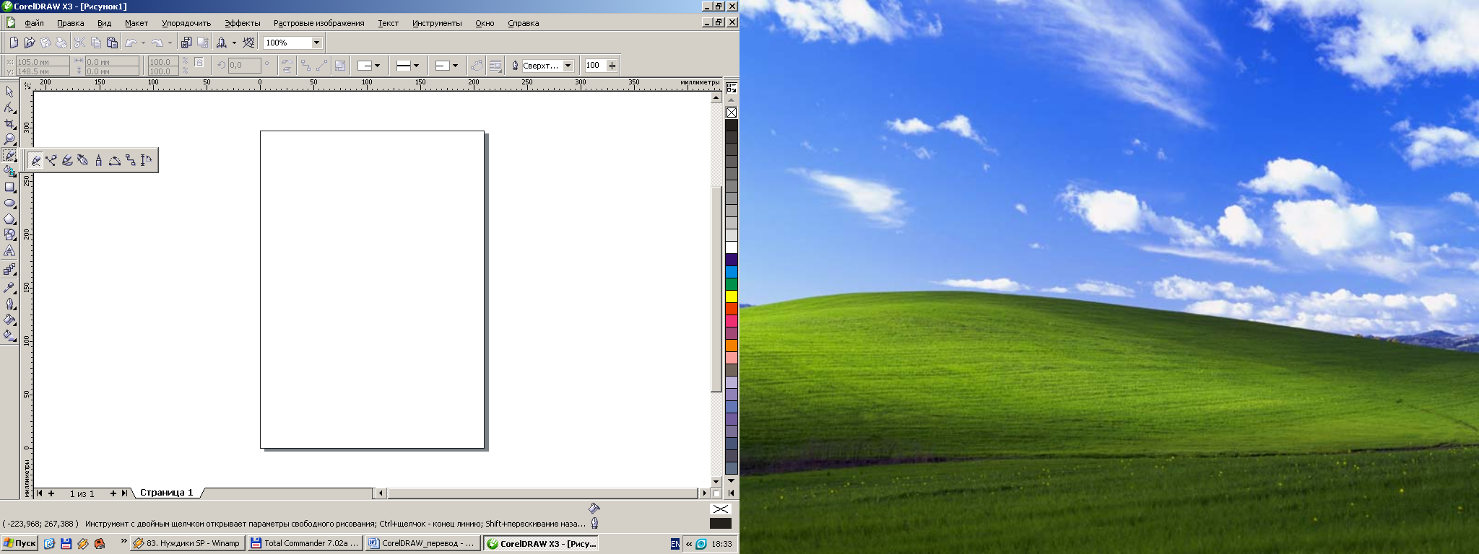Select the Shape edit tool
This screenshot has width=1479, height=554.
9,107
